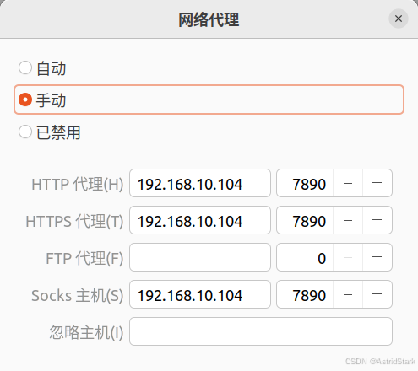Click the empty FTP 代理 host field
The height and width of the screenshot is (371, 418).
tap(200, 257)
